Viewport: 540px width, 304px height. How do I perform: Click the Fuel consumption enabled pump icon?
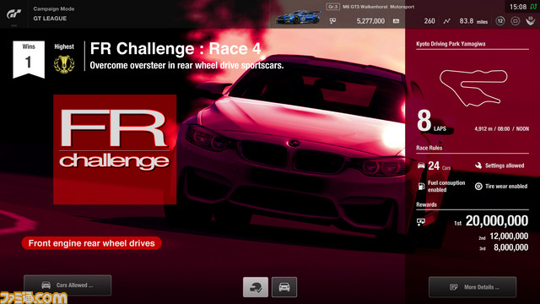tap(421, 187)
